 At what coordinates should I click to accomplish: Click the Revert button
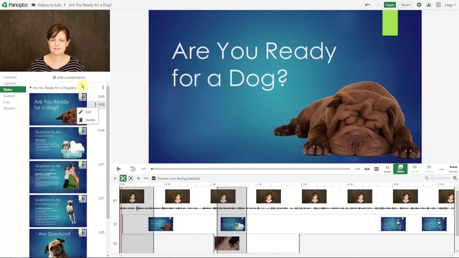(x=406, y=5)
